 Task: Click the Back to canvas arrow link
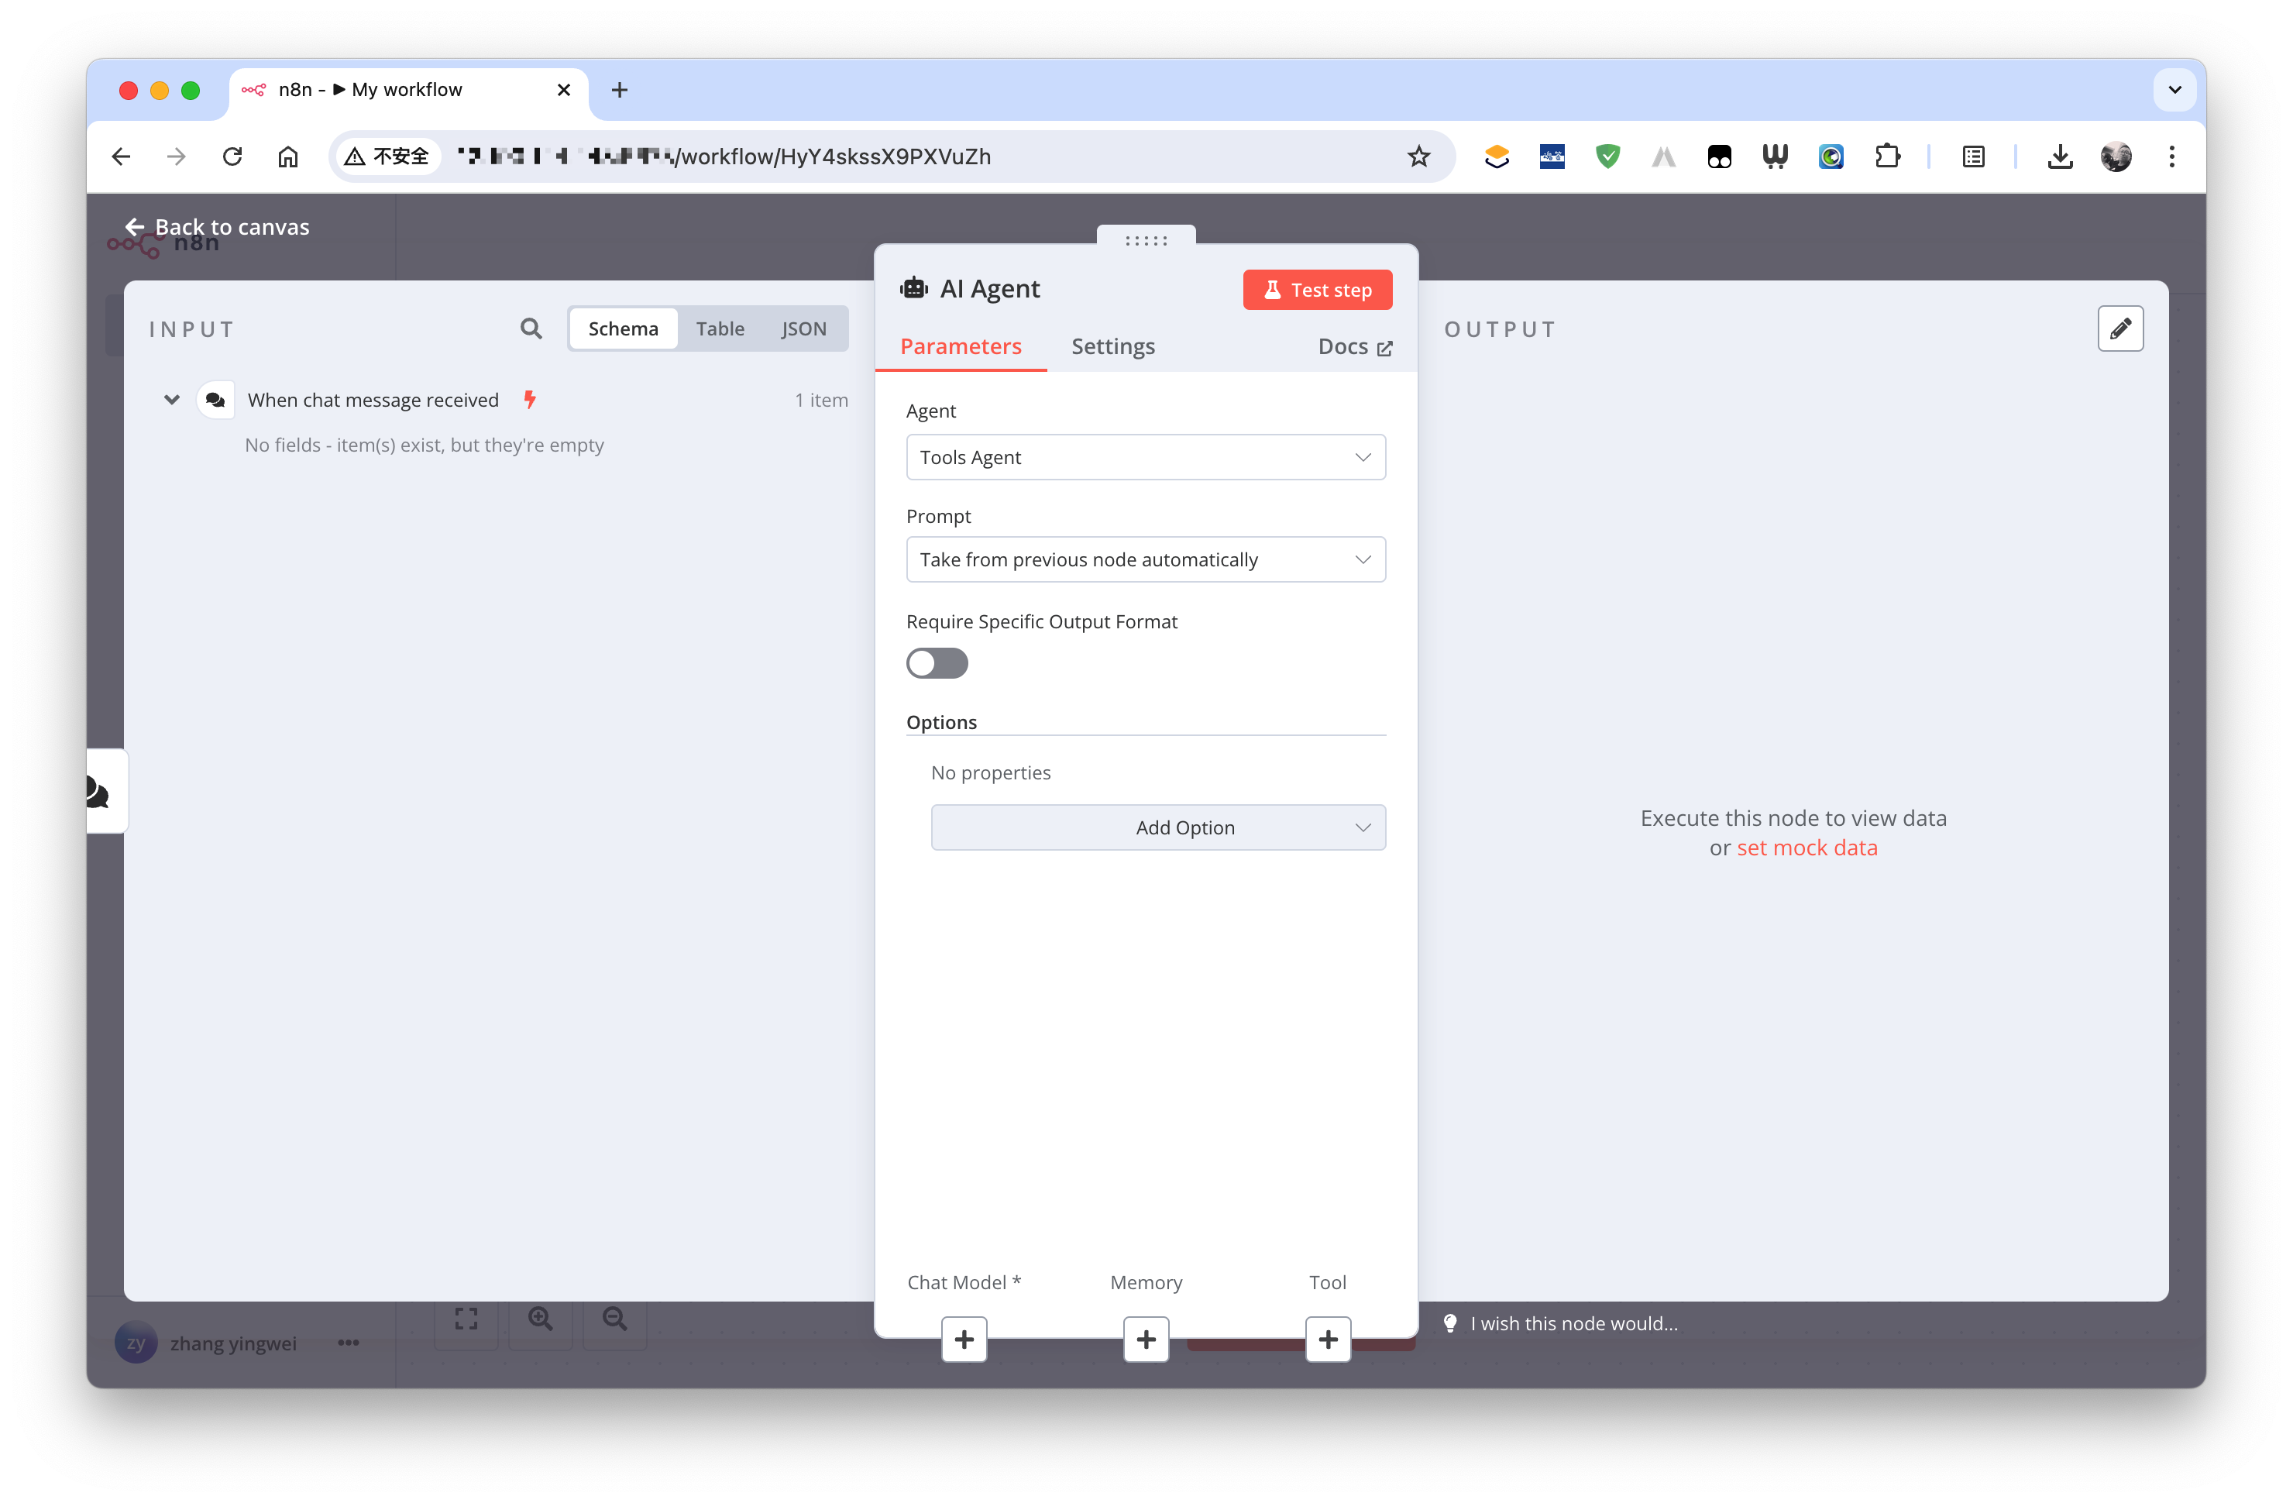tap(217, 226)
